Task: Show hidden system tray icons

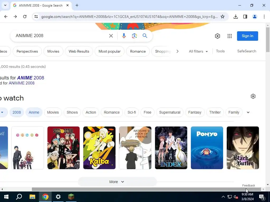Action: coord(223,197)
